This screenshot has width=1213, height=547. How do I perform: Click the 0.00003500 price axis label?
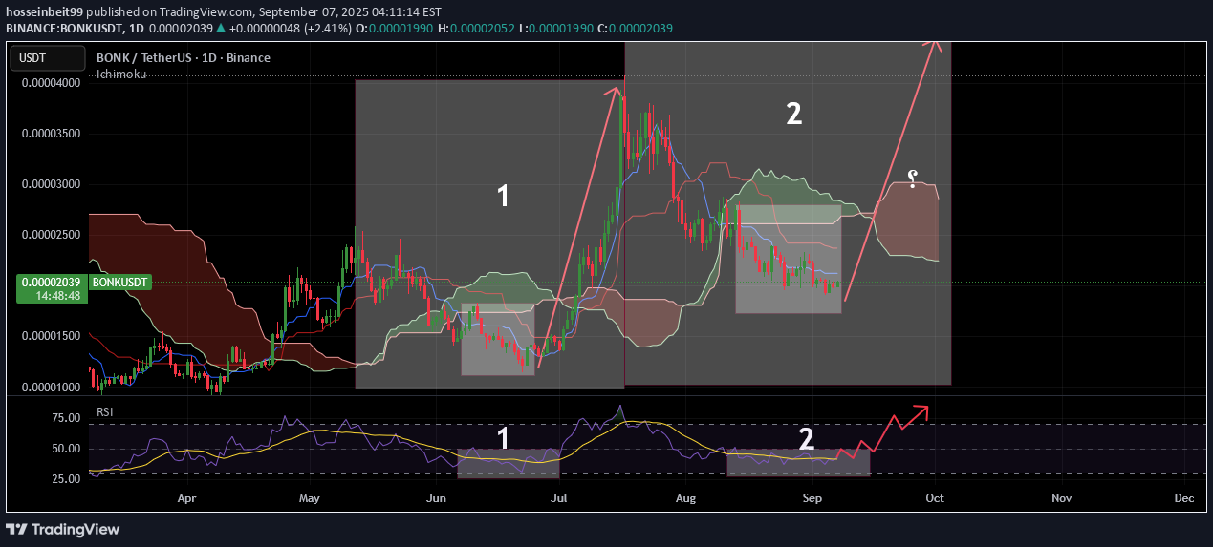click(x=51, y=134)
